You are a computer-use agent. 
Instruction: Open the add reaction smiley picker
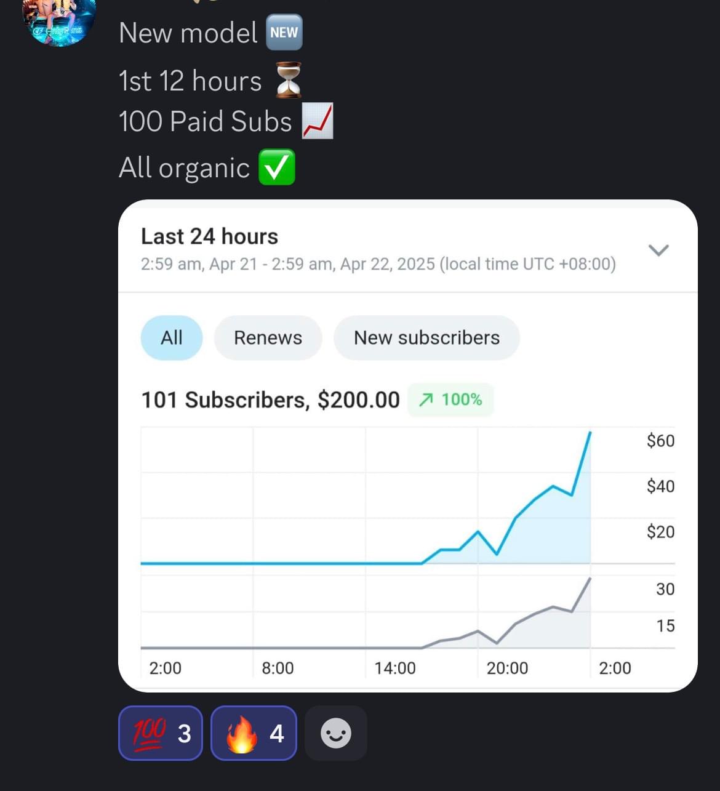pos(336,733)
